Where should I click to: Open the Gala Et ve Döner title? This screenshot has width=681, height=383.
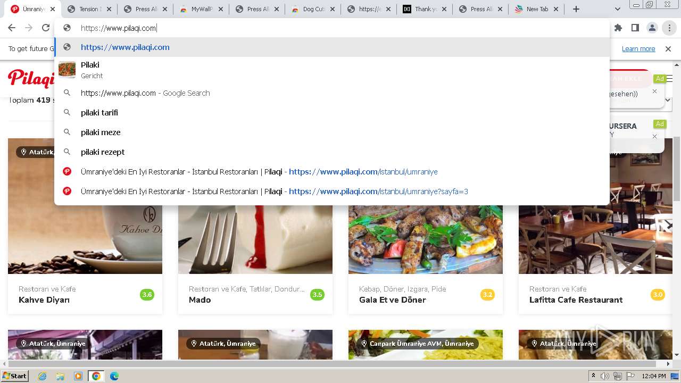(393, 300)
